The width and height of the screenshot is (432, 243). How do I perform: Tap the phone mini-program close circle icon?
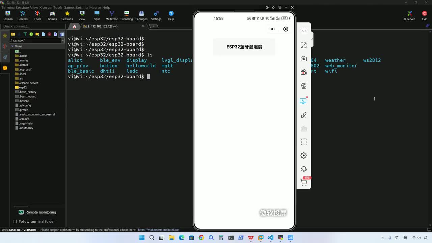pyautogui.click(x=286, y=29)
